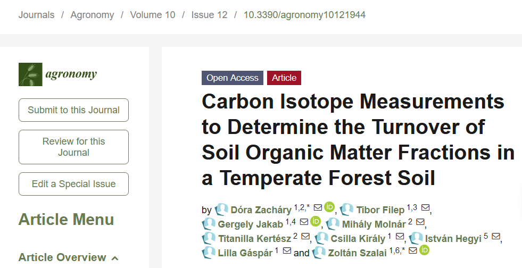Image resolution: width=522 pixels, height=268 pixels.
Task: Click Lilla Gáspár's email envelope icon
Action: point(287,250)
